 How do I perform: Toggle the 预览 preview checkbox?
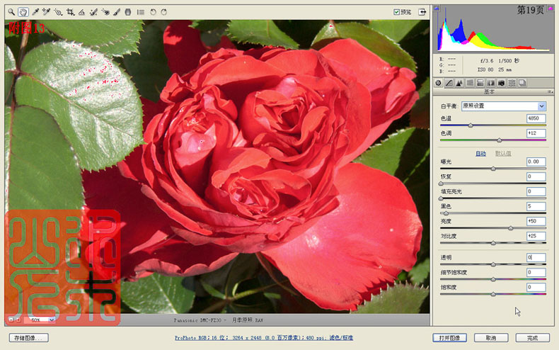pyautogui.click(x=396, y=12)
